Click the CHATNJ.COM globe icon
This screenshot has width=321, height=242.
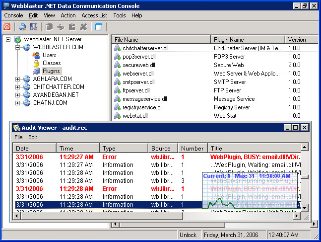click(x=27, y=103)
